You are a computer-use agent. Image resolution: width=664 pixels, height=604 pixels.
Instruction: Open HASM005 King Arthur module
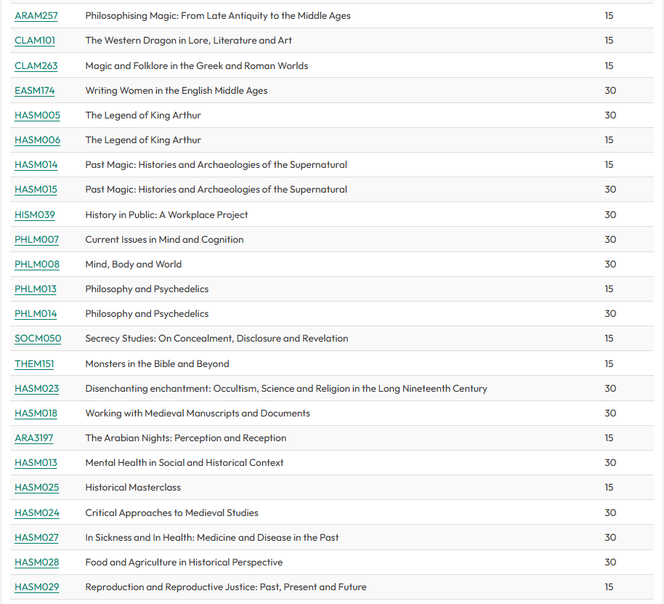coord(38,116)
